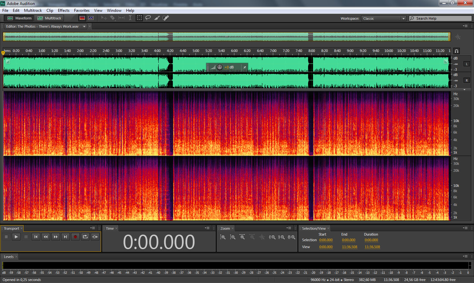Toggle snapping with the magnet icon
Image resolution: width=474 pixels, height=283 pixels.
pyautogui.click(x=456, y=51)
